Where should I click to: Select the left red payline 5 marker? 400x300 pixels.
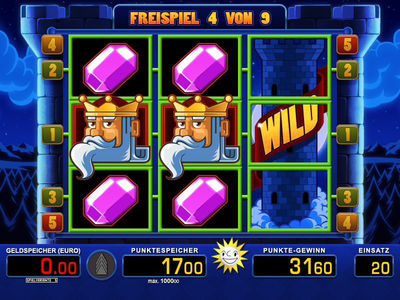pyautogui.click(x=52, y=222)
